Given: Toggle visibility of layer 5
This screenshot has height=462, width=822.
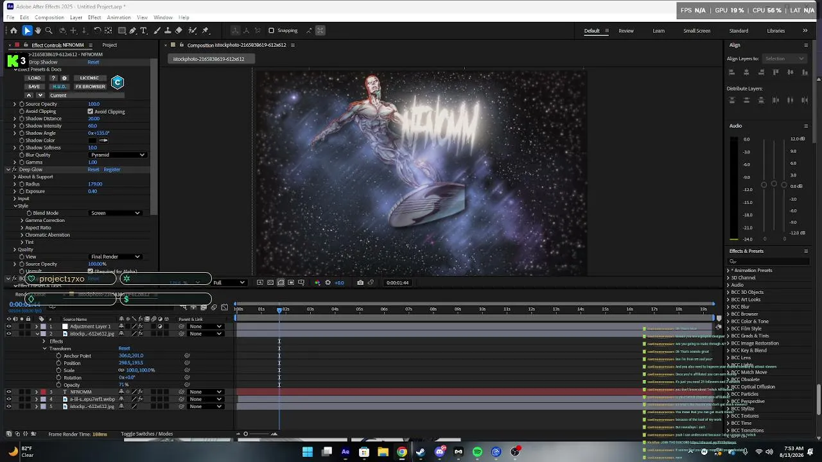Looking at the screenshot, I should [x=9, y=407].
